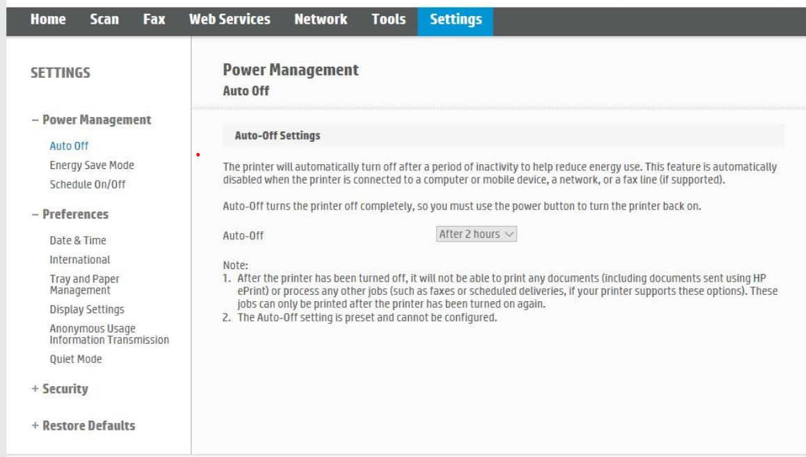The height and width of the screenshot is (457, 806).
Task: Go to the Fax tab
Action: click(153, 19)
